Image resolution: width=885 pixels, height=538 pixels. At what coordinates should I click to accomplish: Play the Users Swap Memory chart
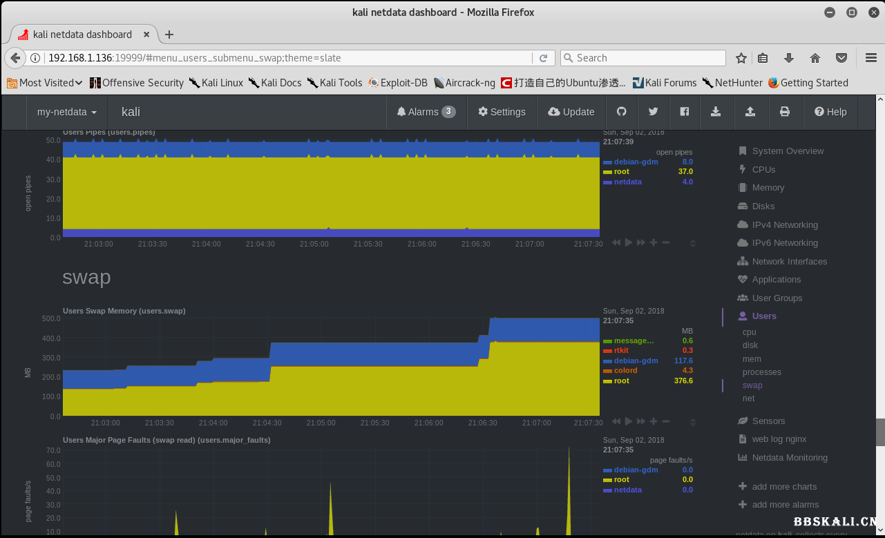(x=628, y=421)
